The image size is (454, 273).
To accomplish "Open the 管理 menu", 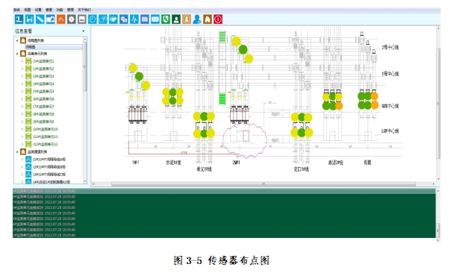I will (70, 10).
